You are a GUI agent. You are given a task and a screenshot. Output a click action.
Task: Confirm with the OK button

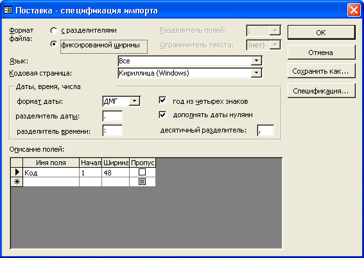[321, 33]
